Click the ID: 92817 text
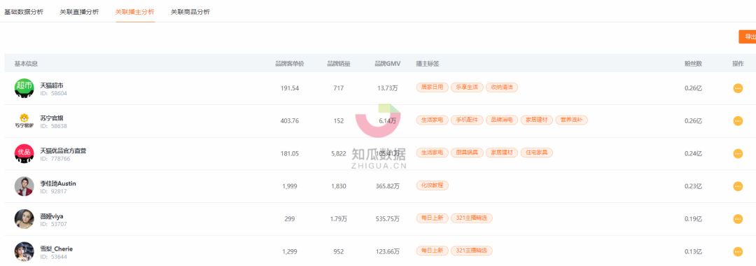Screen dimensions: 756x266 53,191
